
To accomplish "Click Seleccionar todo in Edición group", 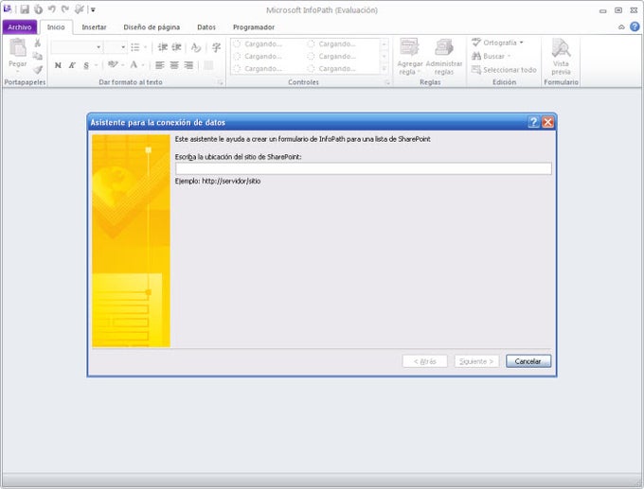I will (504, 70).
